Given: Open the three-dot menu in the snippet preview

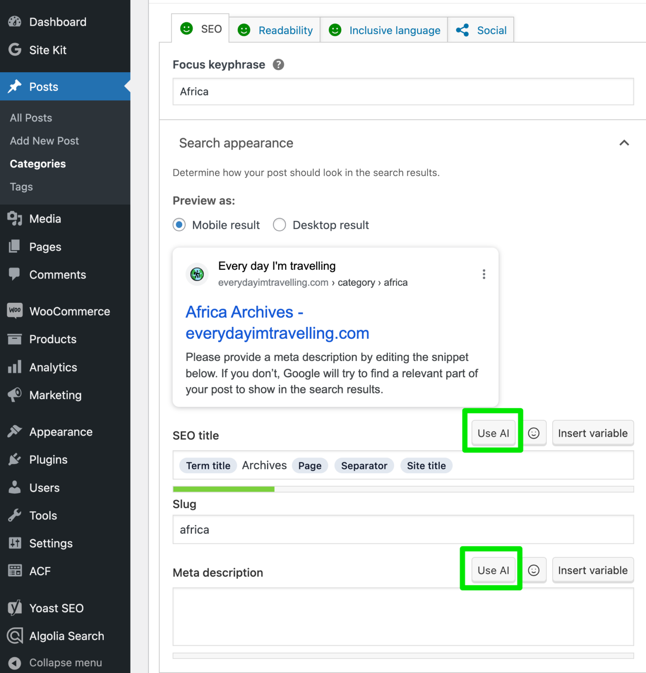Looking at the screenshot, I should [x=484, y=274].
